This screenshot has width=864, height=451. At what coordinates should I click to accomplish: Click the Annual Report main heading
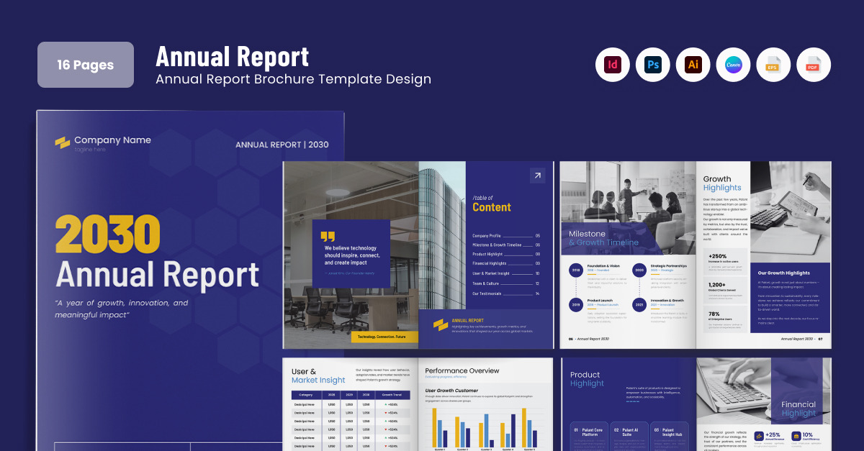pos(233,56)
